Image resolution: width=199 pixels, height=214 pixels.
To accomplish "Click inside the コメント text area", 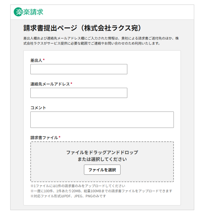I will [102, 119].
